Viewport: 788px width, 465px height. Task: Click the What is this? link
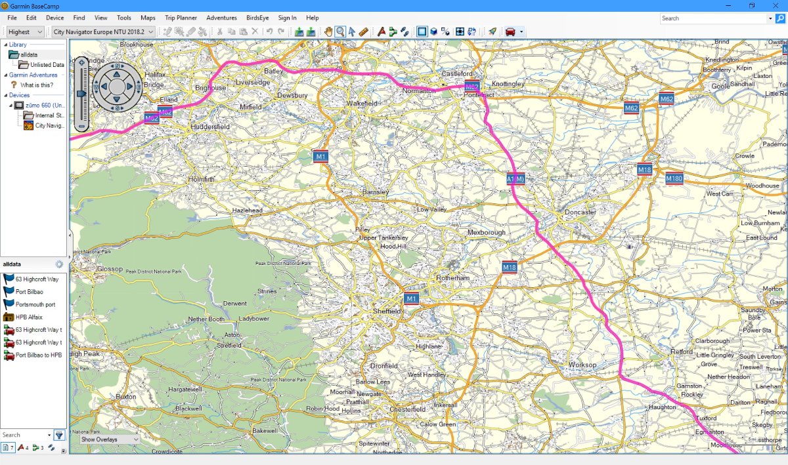(x=37, y=85)
